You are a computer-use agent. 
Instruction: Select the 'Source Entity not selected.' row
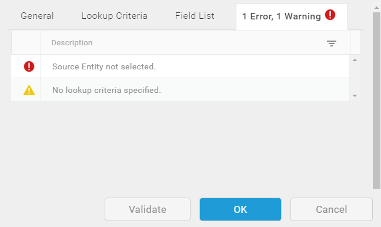pos(181,66)
